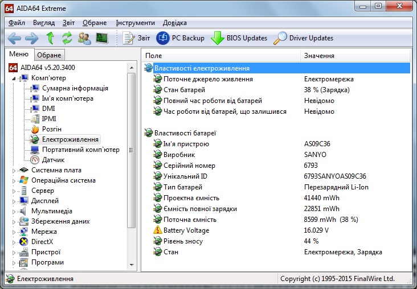Open the Вигляд menu

[44, 23]
